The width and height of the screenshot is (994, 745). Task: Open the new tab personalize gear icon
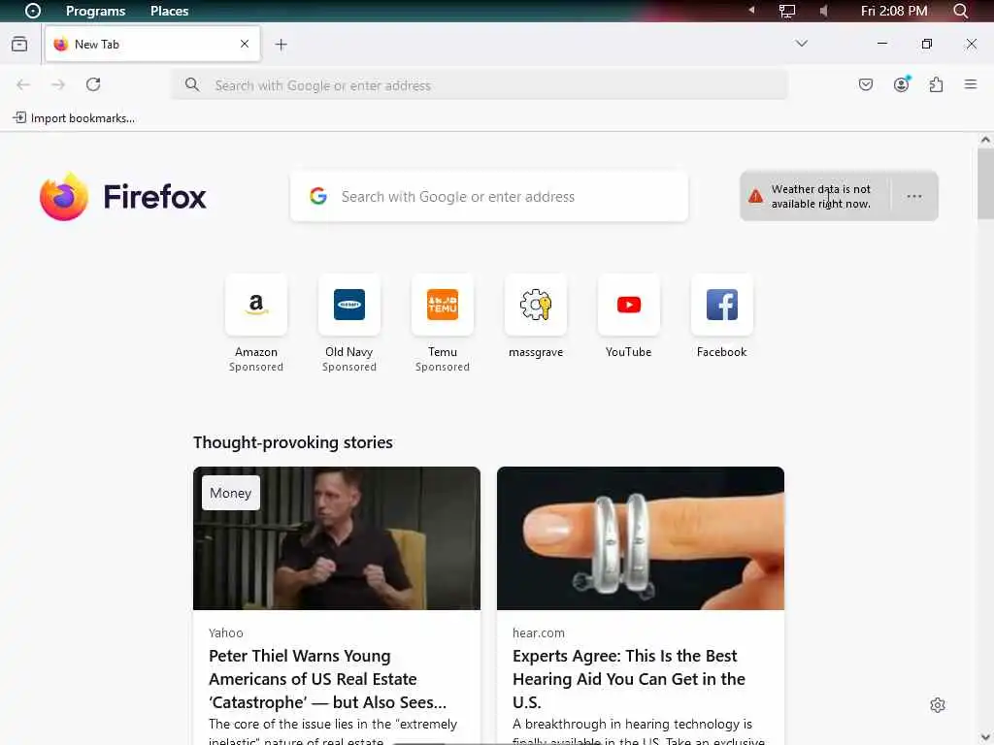[x=938, y=705]
